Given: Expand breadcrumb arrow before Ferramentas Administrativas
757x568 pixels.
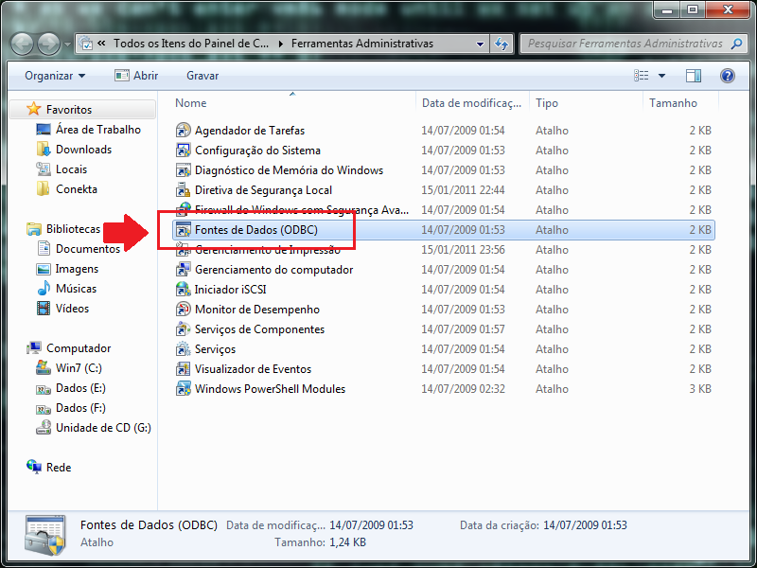Looking at the screenshot, I should [280, 44].
